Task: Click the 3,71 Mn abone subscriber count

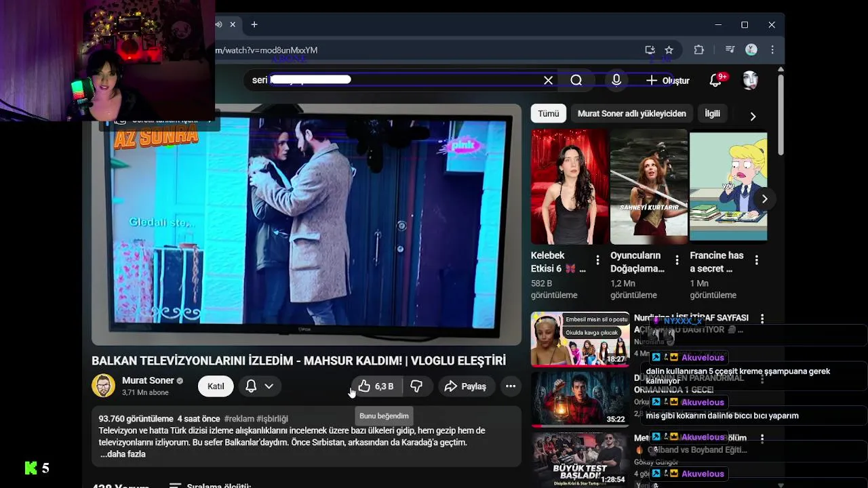Action: click(x=145, y=392)
